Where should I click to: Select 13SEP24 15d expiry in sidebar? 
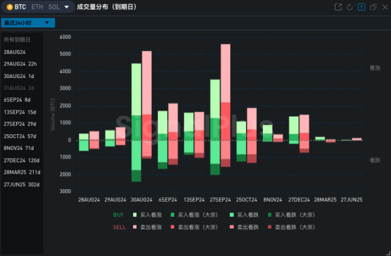tap(20, 112)
